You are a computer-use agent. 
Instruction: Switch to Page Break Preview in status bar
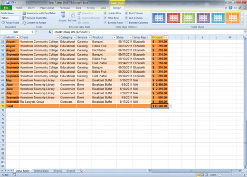coord(206,175)
